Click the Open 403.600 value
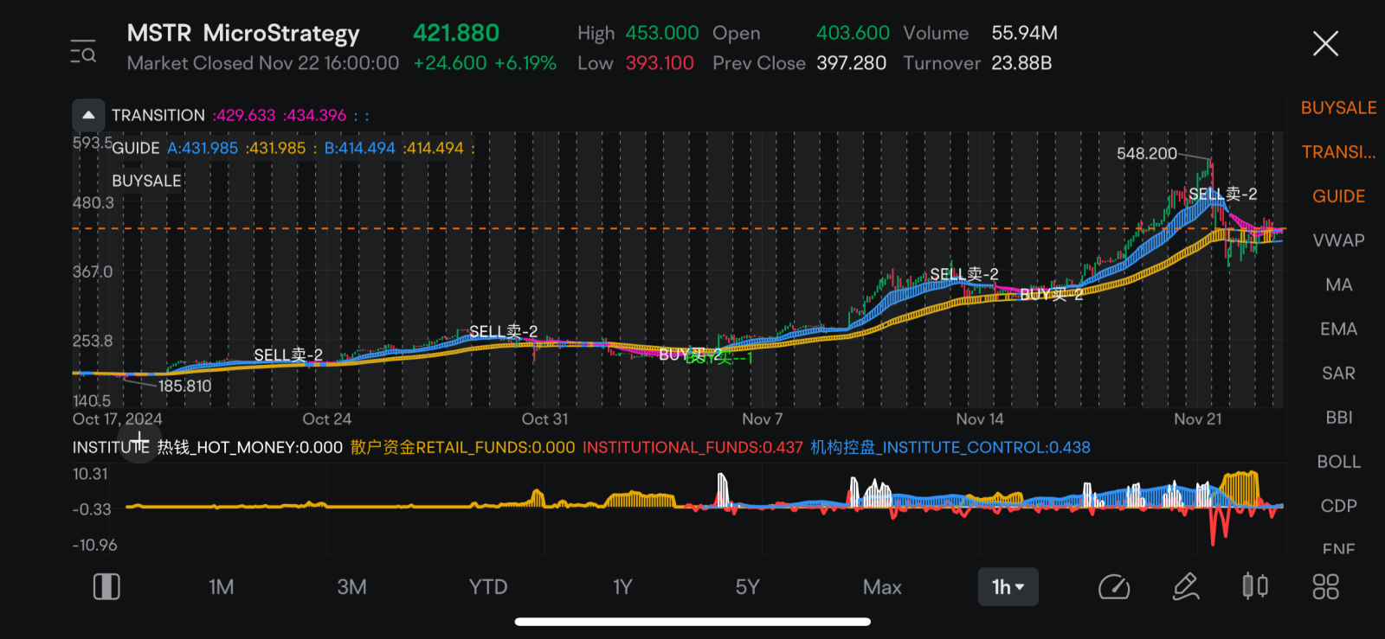 (854, 33)
